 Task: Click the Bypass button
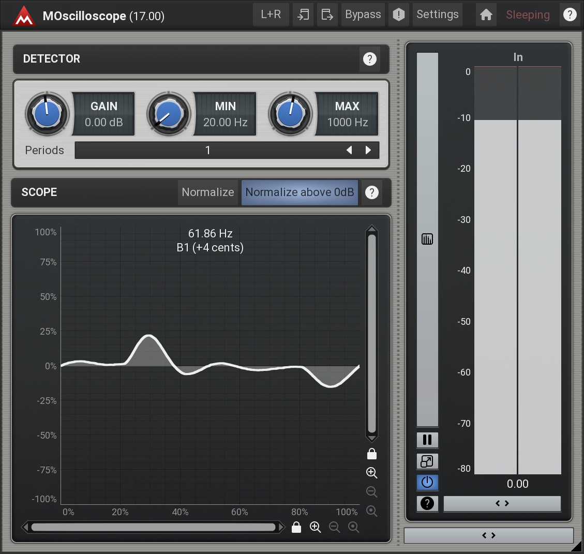(x=363, y=14)
